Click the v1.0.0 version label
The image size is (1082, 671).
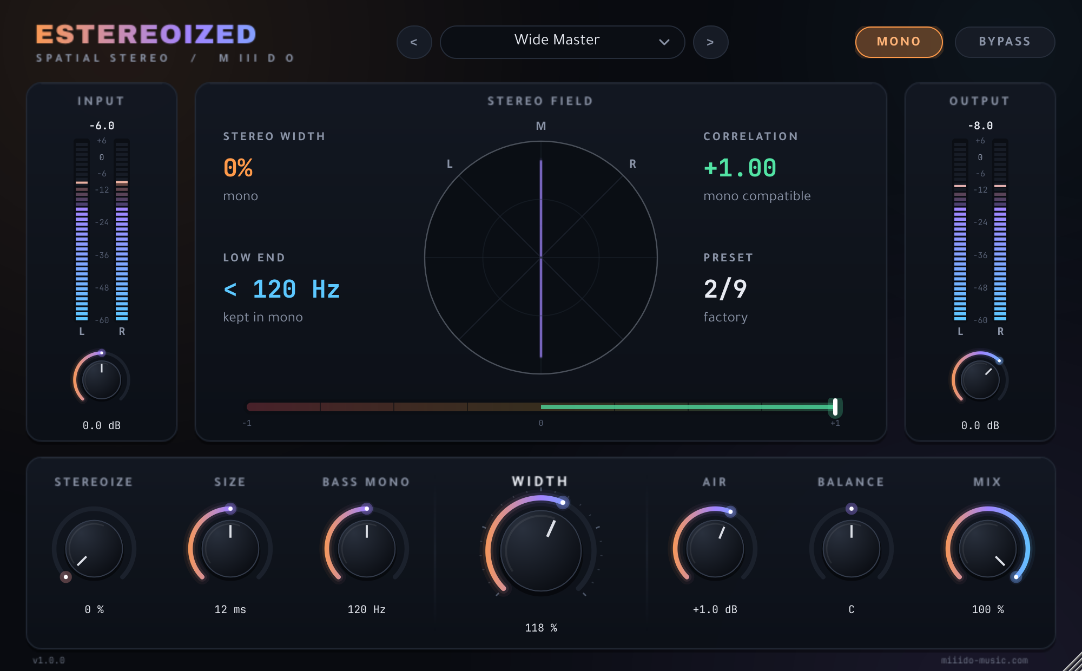[49, 660]
